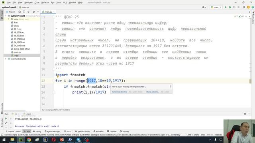255x143 pixels.
Task: Open the Terminal tool window tab
Action: point(112,131)
